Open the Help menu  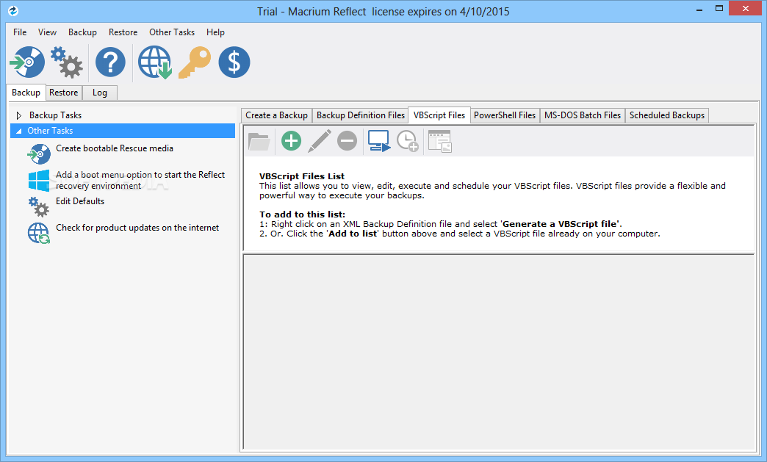tap(215, 32)
